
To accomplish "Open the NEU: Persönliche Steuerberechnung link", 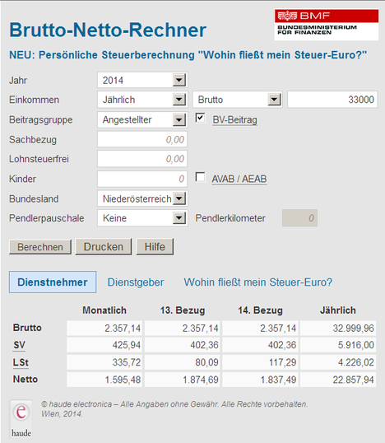I will coord(188,55).
